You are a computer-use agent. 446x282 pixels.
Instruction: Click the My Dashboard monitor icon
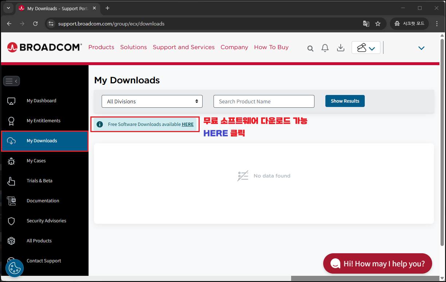(x=11, y=101)
